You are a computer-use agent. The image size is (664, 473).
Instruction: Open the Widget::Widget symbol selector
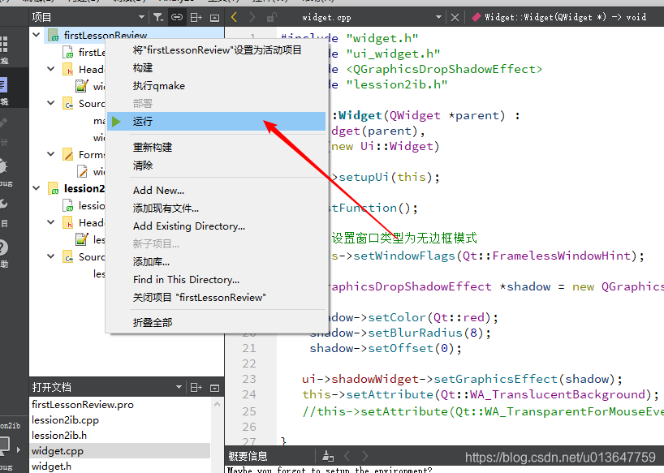(559, 17)
